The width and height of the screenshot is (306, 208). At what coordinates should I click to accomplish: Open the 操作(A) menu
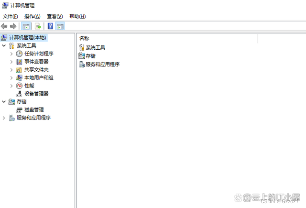coord(32,16)
